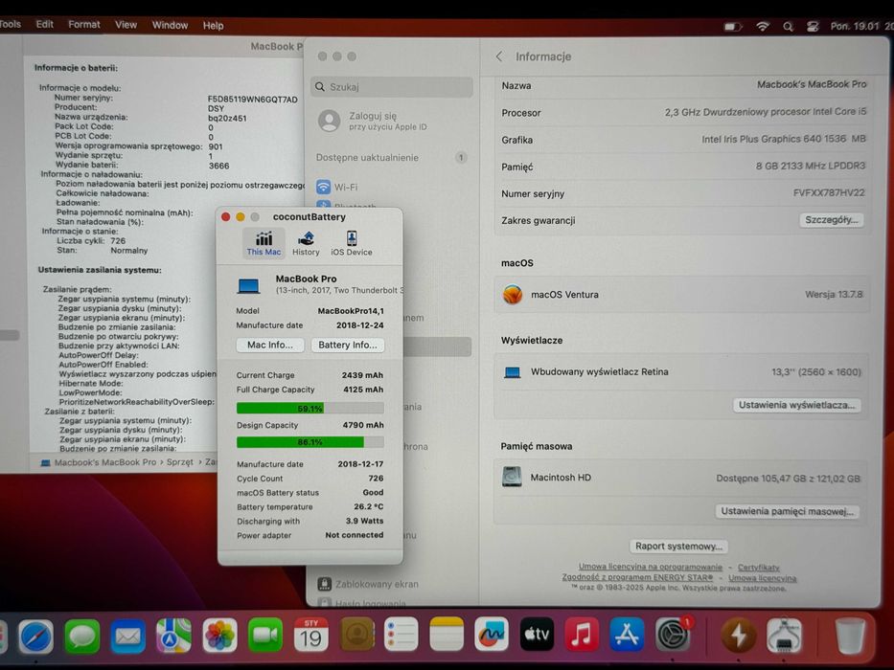The image size is (894, 670).
Task: Select the iOS Device tab in coconutBattery
Action: pos(352,243)
